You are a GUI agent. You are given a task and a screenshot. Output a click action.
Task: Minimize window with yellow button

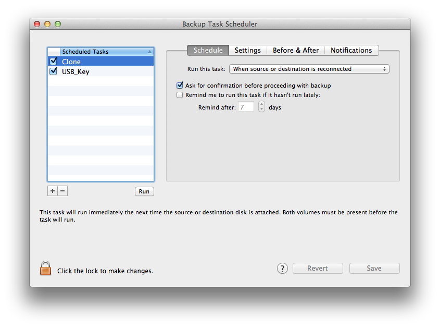click(x=47, y=24)
